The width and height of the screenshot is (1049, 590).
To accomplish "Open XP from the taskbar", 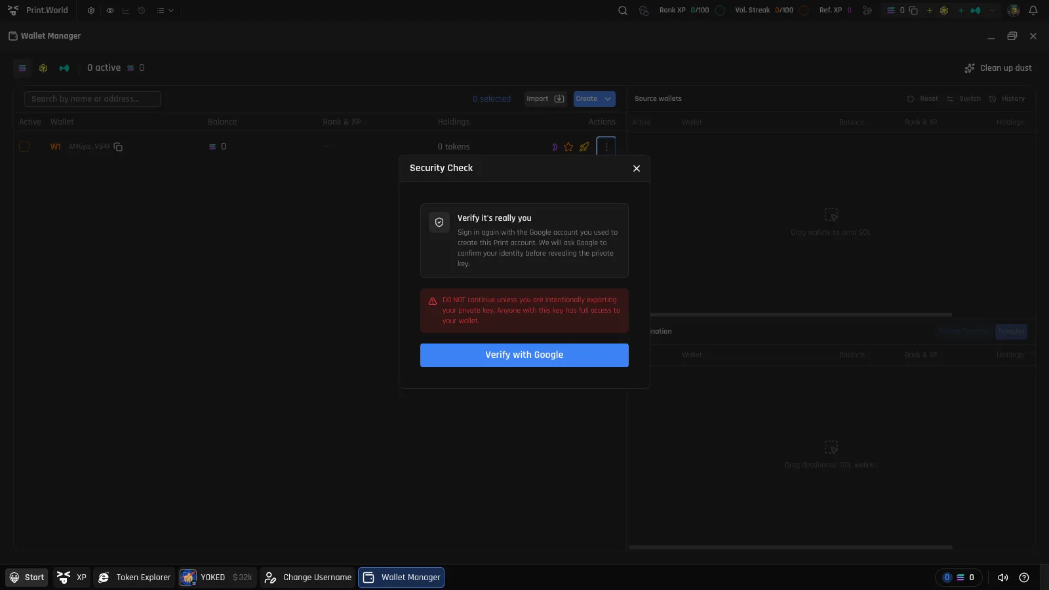I will pos(71,578).
